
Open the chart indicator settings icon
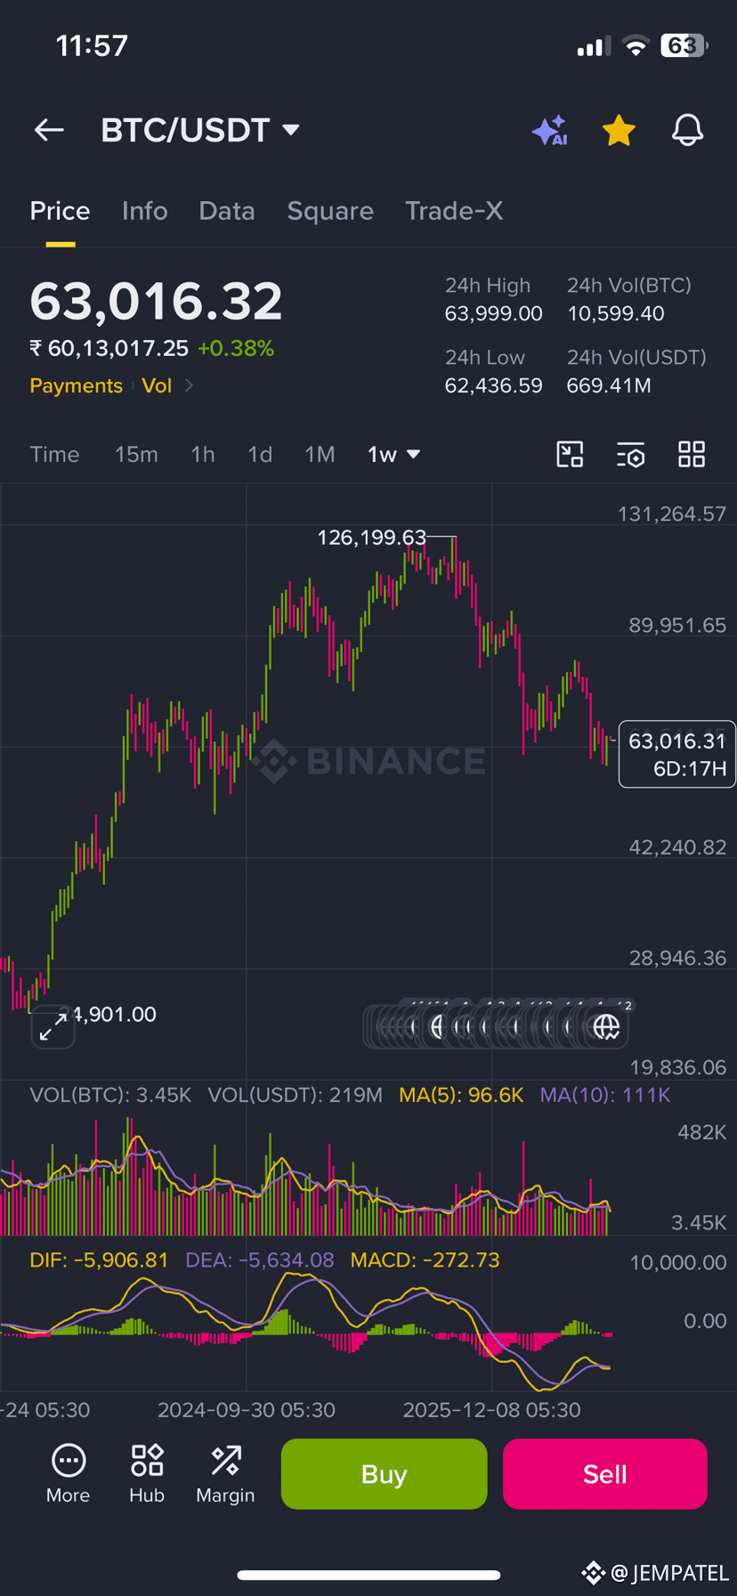coord(630,455)
